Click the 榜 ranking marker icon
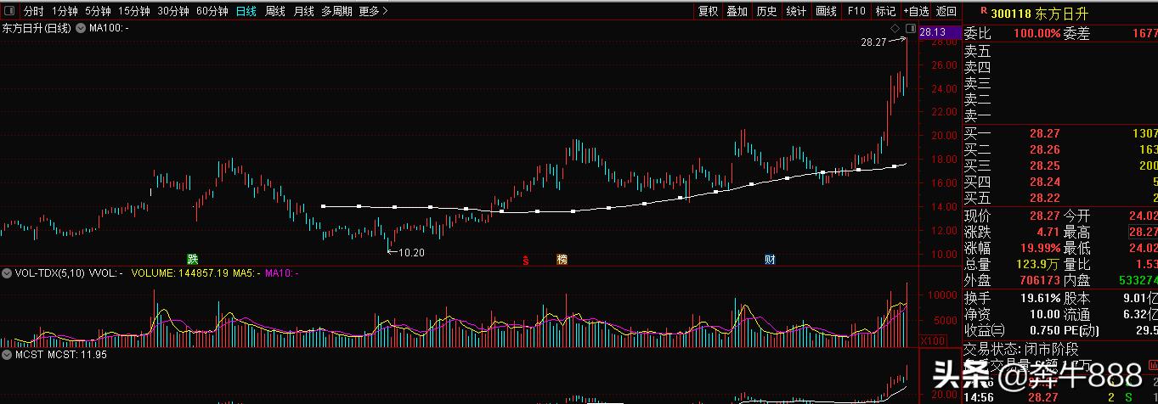 tap(562, 259)
